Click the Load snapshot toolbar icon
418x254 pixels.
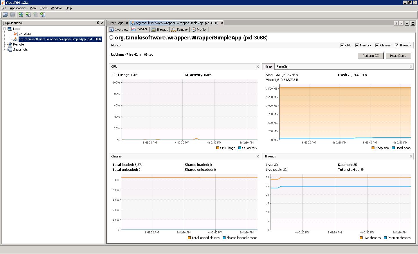click(5, 15)
